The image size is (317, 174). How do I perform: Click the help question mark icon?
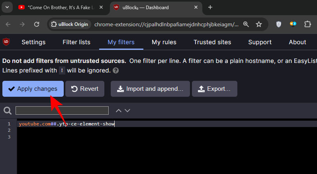(115, 70)
